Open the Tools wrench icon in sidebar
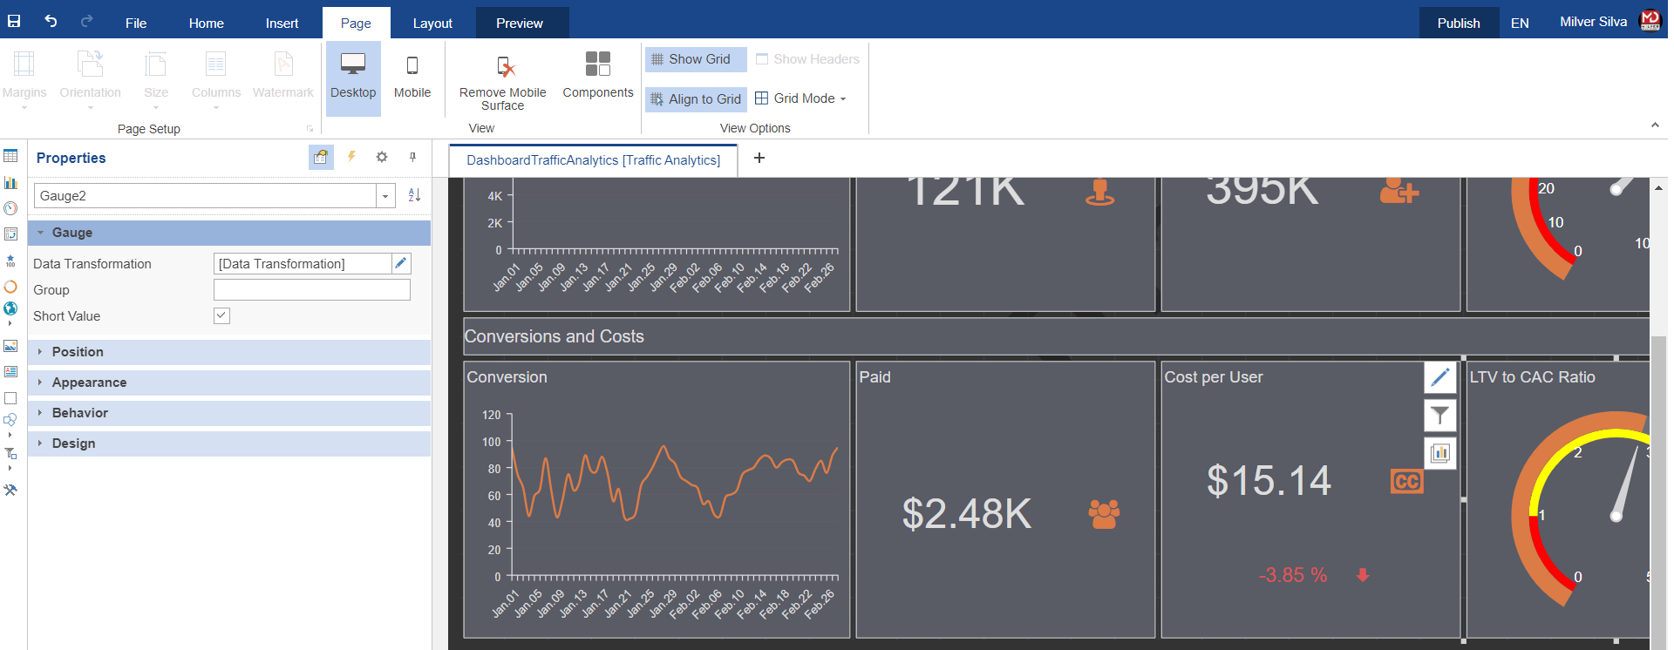The width and height of the screenshot is (1674, 650). [10, 490]
